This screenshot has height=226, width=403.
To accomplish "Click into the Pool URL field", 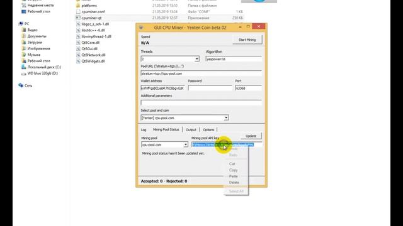I will click(201, 73).
